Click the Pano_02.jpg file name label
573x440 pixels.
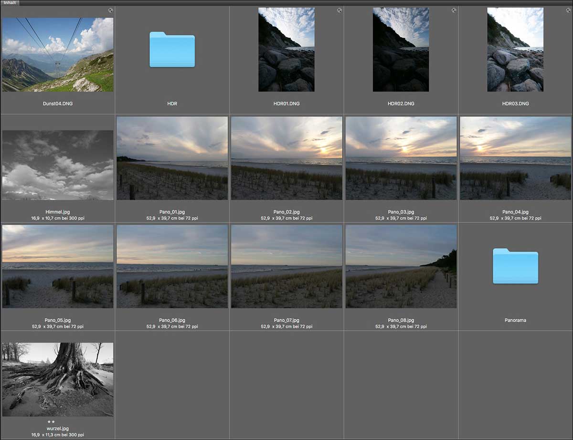coord(286,212)
